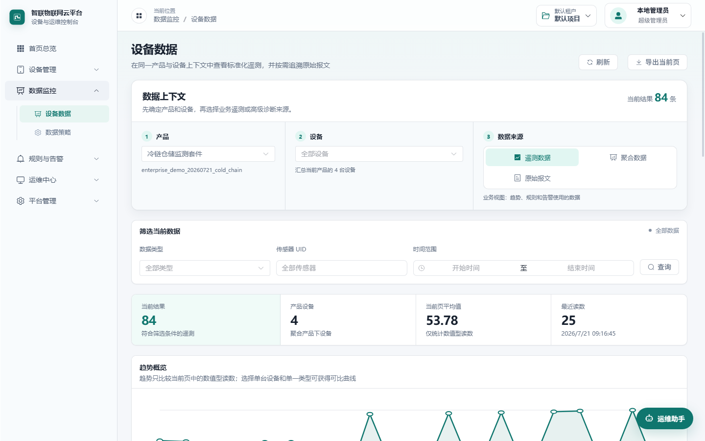
Task: Click the 当前结果 84 stat card
Action: [x=206, y=320]
